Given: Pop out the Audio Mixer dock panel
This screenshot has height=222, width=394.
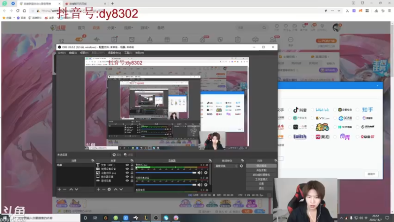Looking at the screenshot, I should (x=210, y=161).
